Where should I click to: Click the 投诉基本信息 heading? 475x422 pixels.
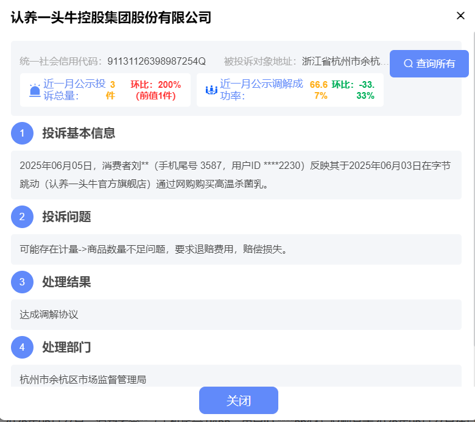tap(79, 133)
